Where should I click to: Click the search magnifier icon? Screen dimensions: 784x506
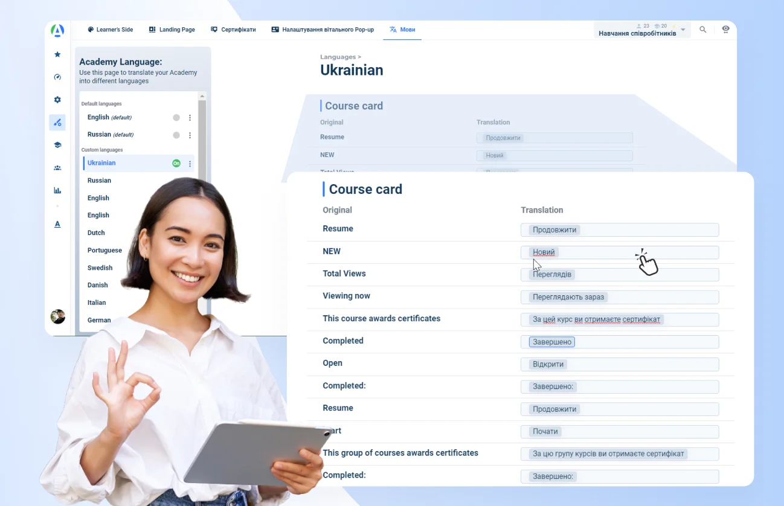tap(702, 30)
